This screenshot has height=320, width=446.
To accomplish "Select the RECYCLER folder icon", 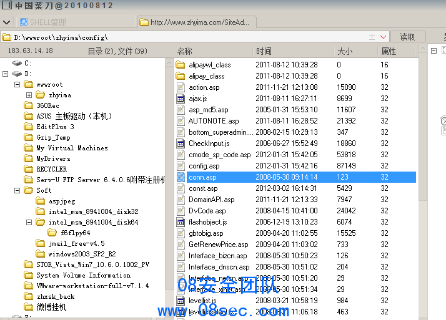I will (x=29, y=169).
